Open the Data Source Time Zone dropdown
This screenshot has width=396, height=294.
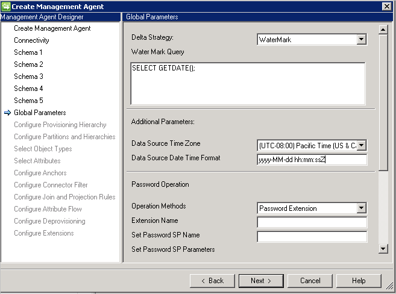click(x=362, y=145)
